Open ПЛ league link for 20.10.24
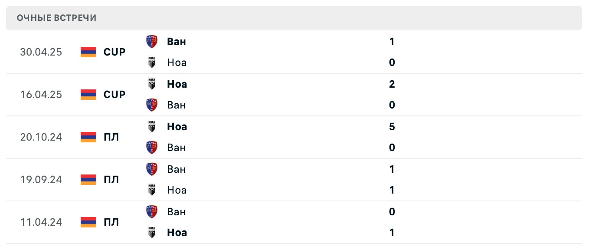This screenshot has width=589, height=250. pos(111,137)
